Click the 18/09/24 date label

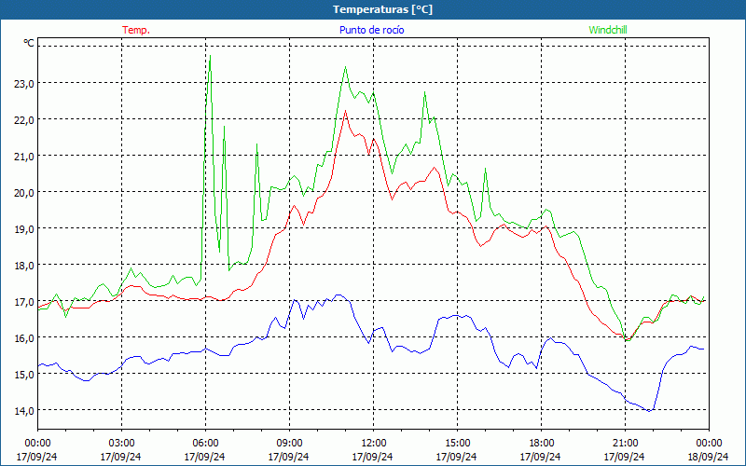tap(709, 457)
